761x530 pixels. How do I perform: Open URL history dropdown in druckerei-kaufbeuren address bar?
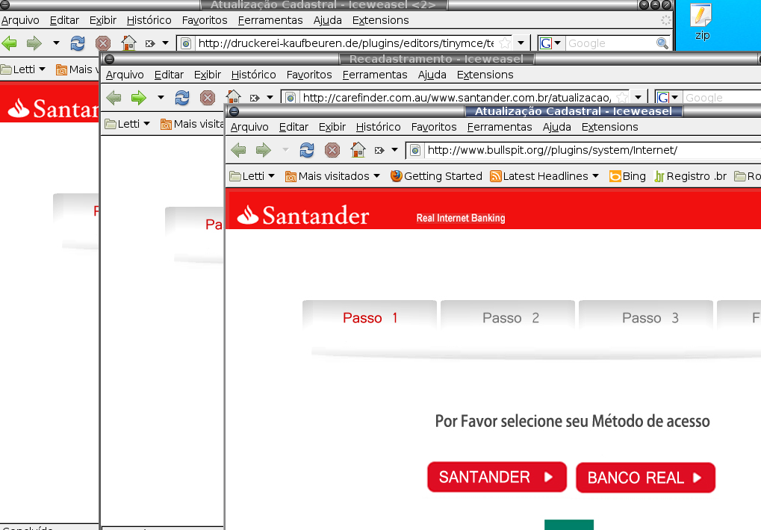(x=521, y=43)
